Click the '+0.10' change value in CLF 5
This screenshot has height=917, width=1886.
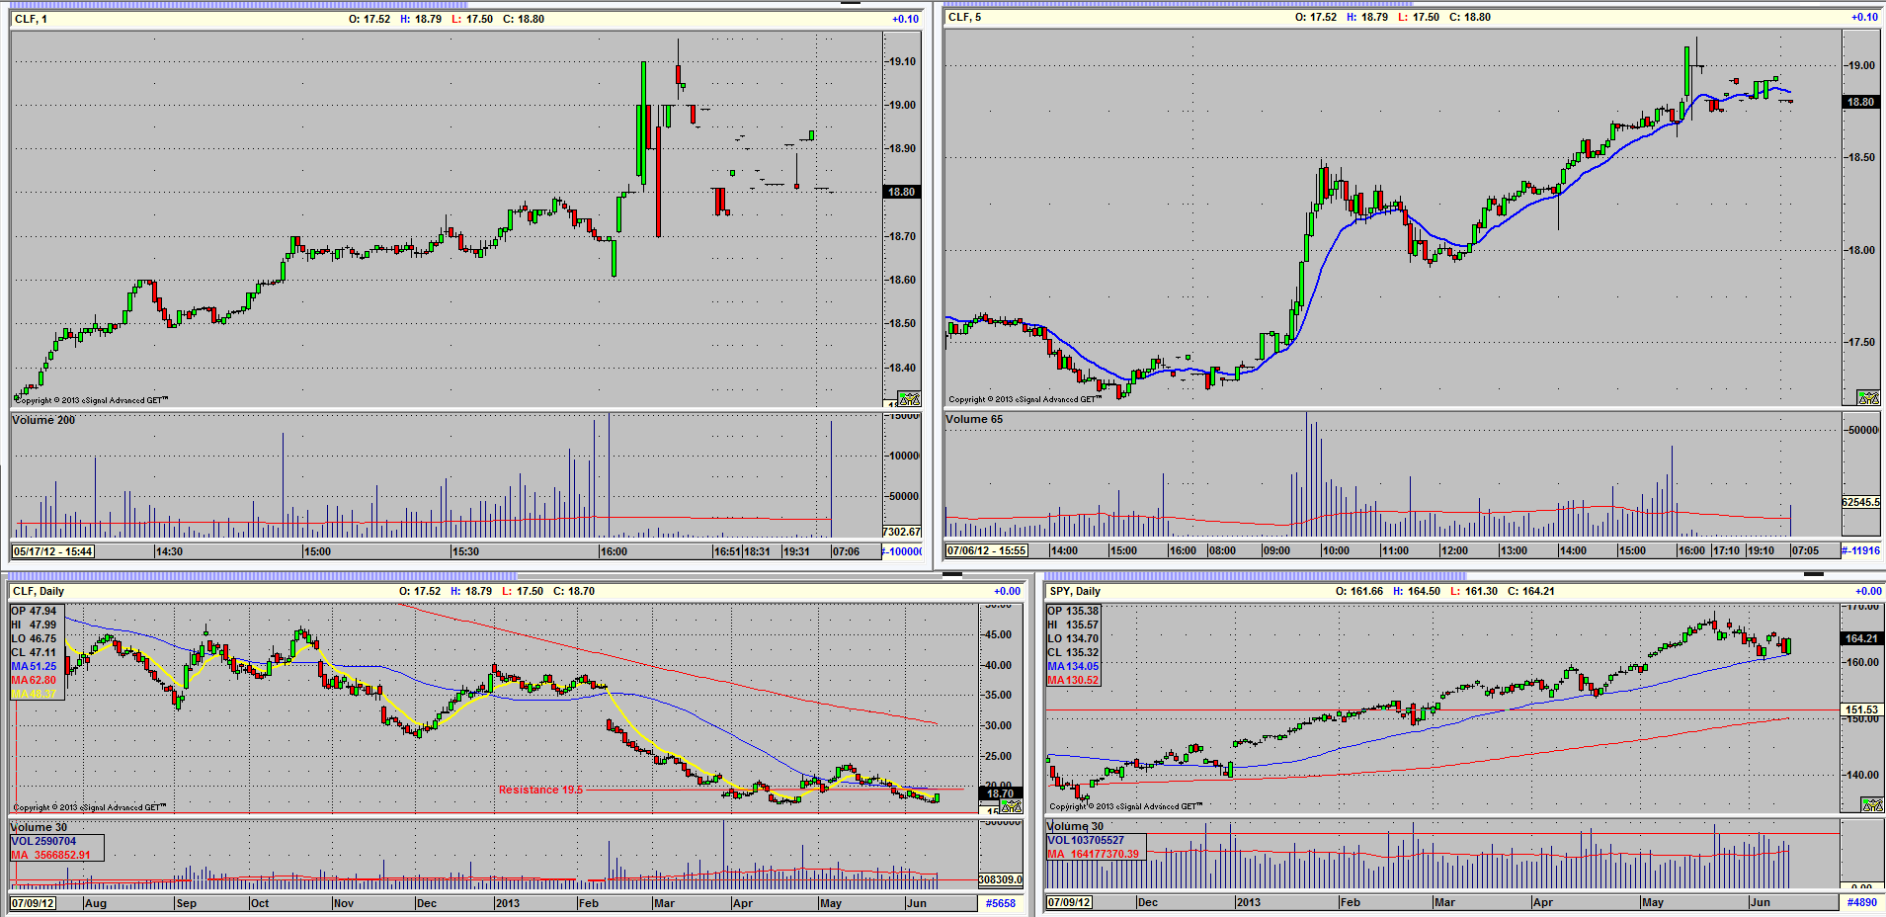(x=1864, y=17)
